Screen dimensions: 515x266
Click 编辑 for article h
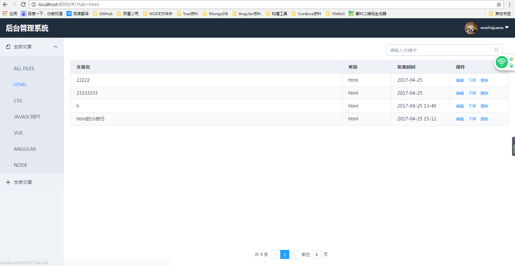pyautogui.click(x=460, y=106)
